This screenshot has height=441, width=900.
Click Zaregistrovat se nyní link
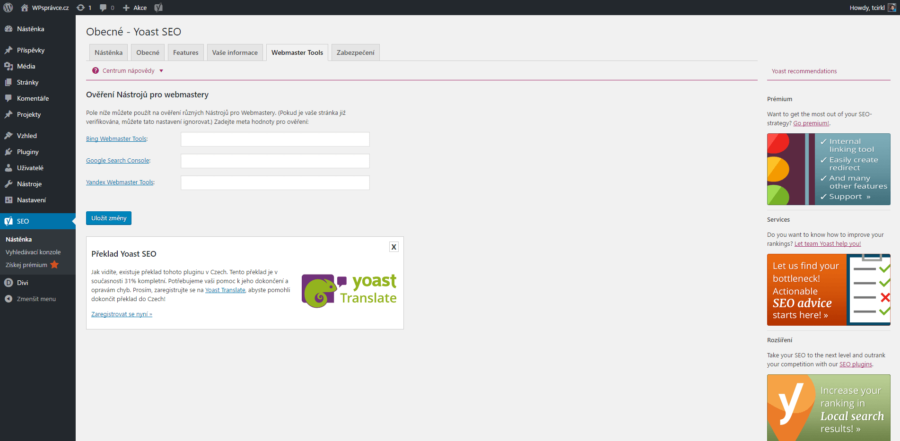[x=122, y=314]
